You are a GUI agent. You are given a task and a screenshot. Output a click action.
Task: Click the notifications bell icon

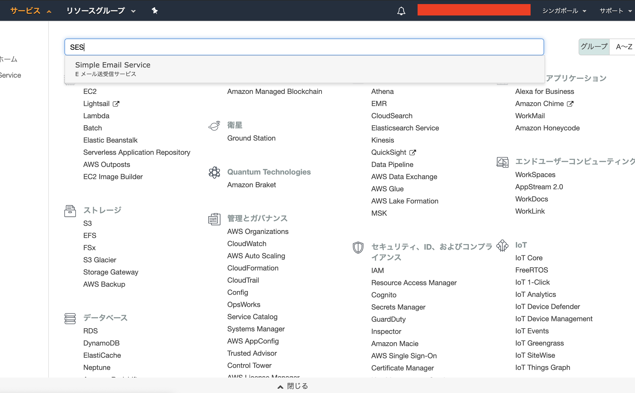pos(401,11)
